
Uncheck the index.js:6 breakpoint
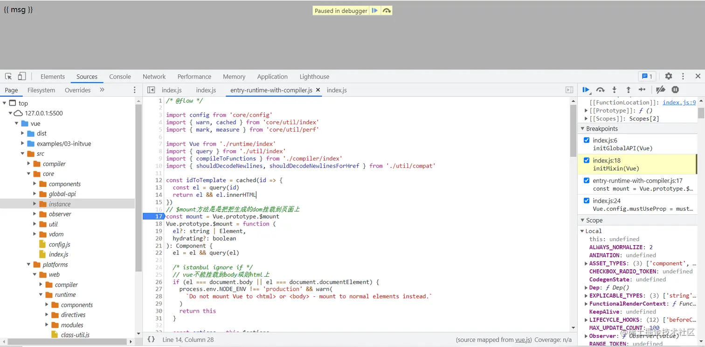tap(587, 140)
